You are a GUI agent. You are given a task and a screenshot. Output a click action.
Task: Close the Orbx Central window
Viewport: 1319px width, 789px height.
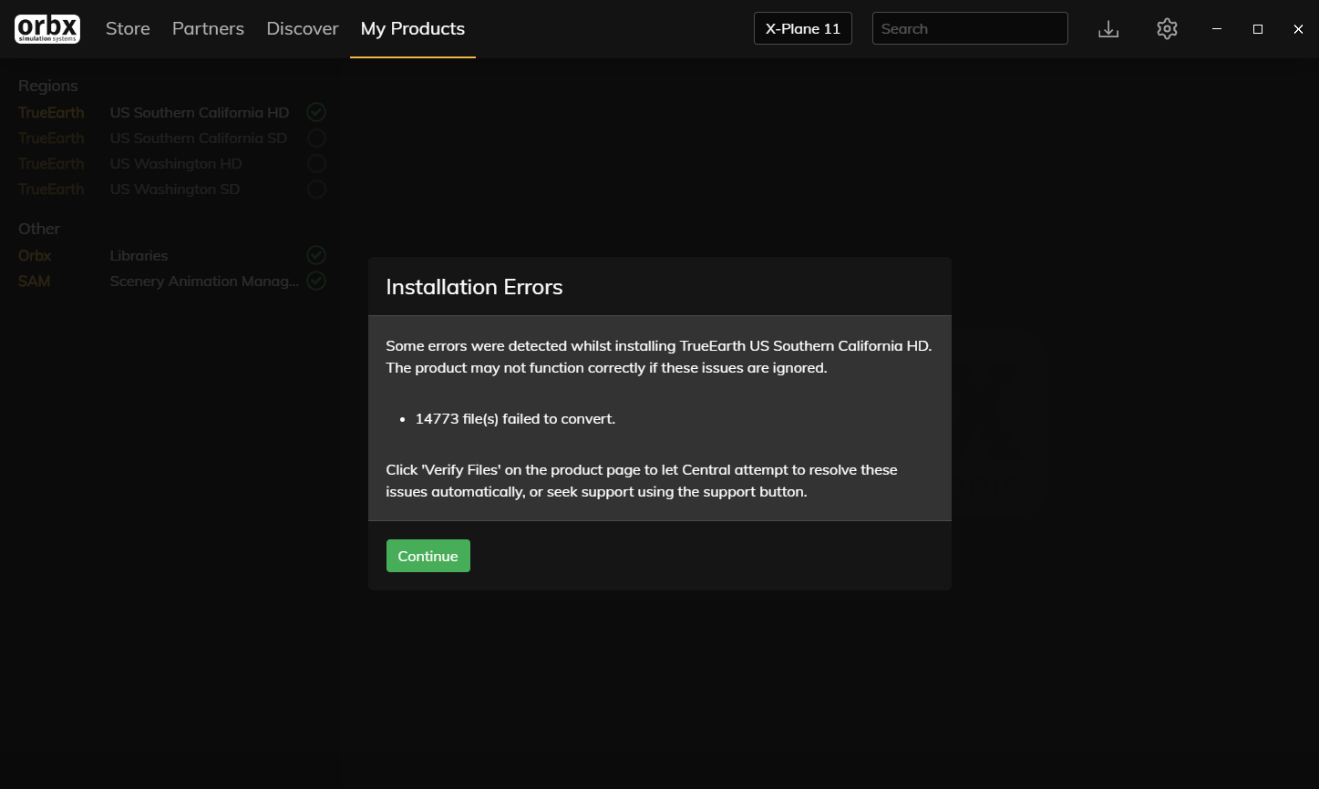tap(1298, 29)
